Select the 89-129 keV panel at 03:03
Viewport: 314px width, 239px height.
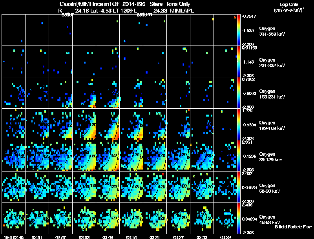point(84,156)
